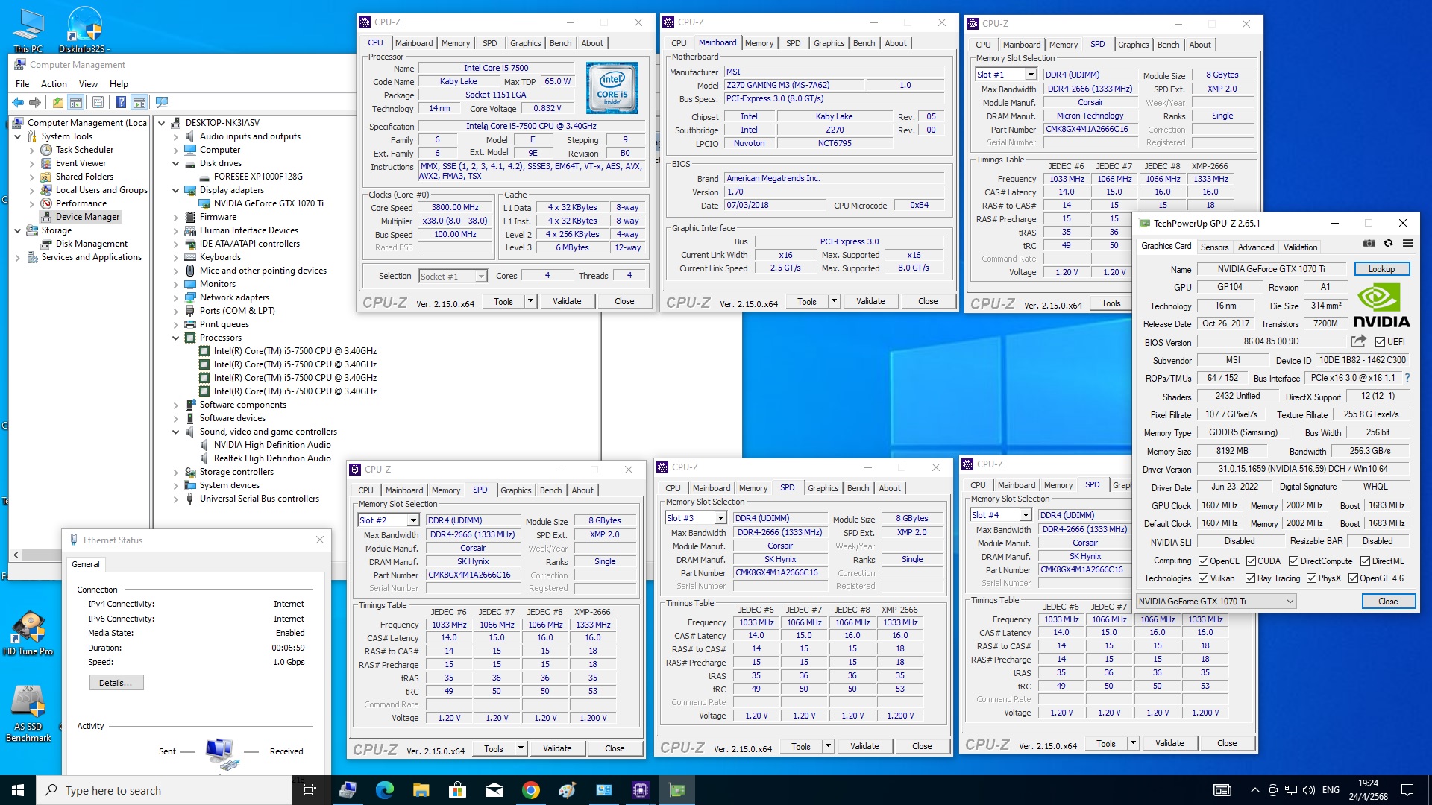Toggle the OpenGL 4.6 checkbox
Viewport: 1432px width, 805px height.
[1353, 578]
